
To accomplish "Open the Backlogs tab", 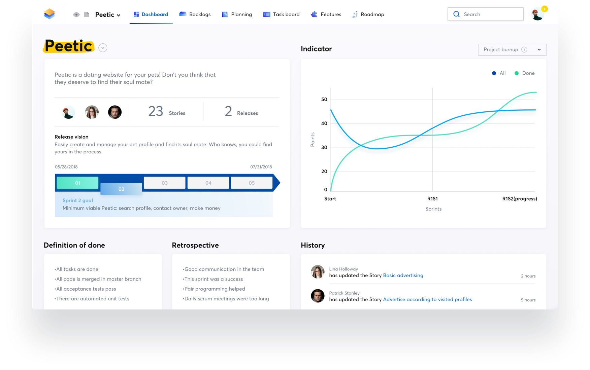I will [195, 14].
